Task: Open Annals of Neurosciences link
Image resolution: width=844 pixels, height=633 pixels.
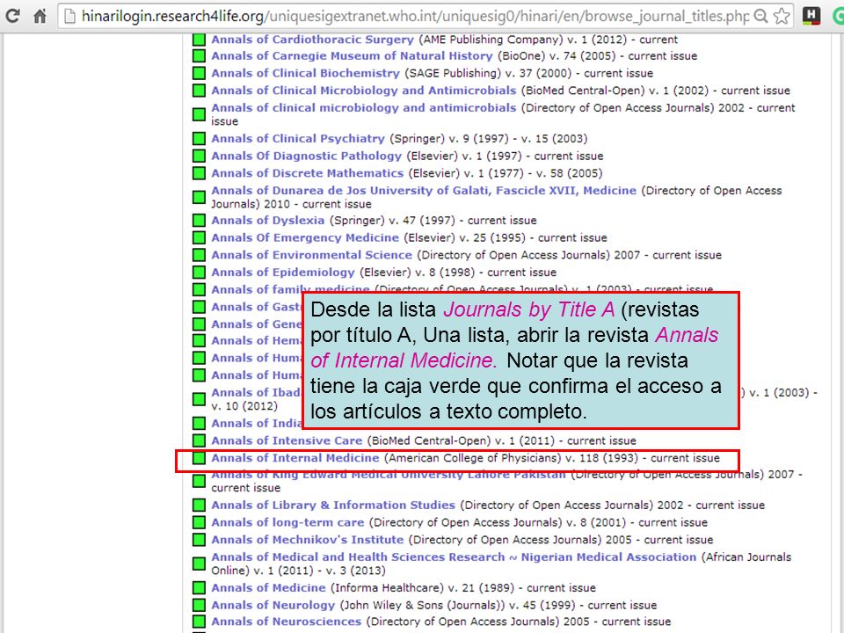Action: point(286,622)
